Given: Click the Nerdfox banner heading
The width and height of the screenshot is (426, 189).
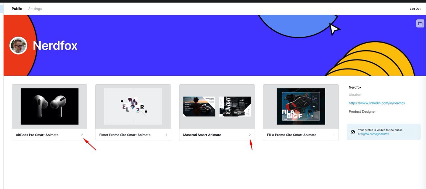Looking at the screenshot, I should coord(55,46).
